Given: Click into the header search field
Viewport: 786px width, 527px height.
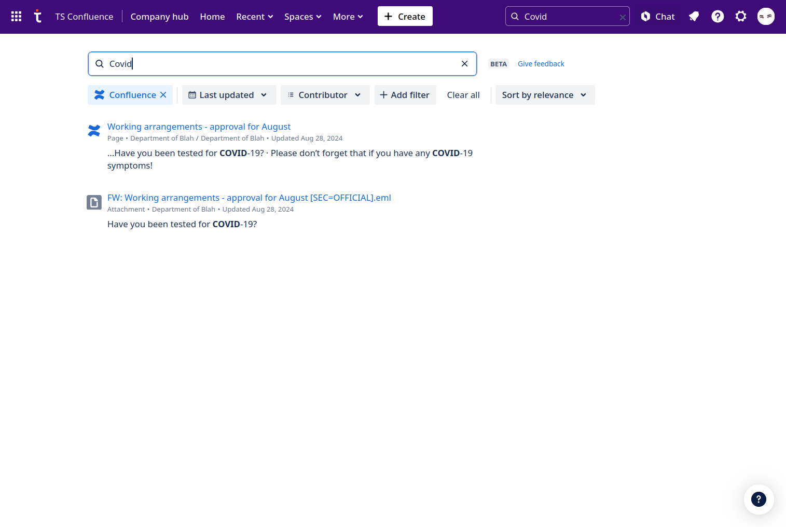Looking at the screenshot, I should point(567,17).
